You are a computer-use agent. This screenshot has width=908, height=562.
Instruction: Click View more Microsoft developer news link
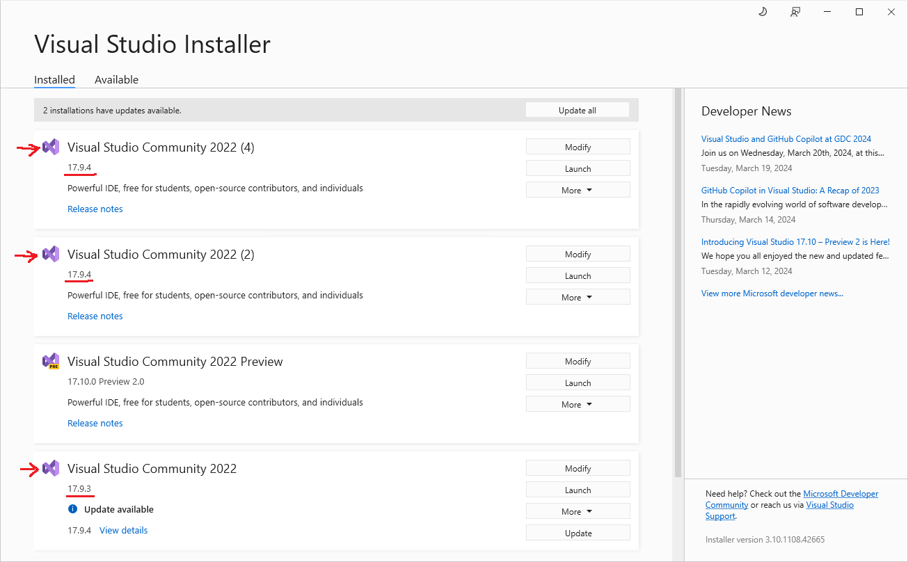(x=772, y=293)
